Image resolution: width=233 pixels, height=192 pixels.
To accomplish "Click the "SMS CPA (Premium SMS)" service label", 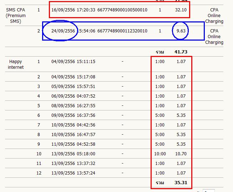I will (x=16, y=16).
